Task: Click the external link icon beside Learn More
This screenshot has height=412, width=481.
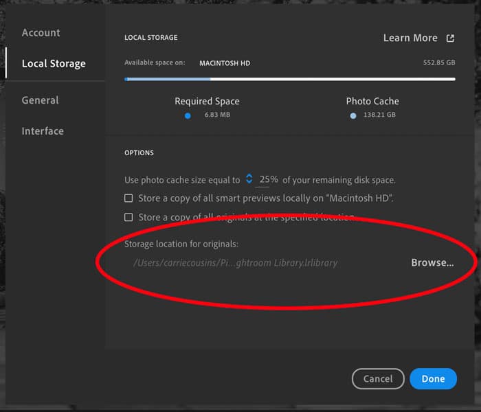Action: pos(450,38)
